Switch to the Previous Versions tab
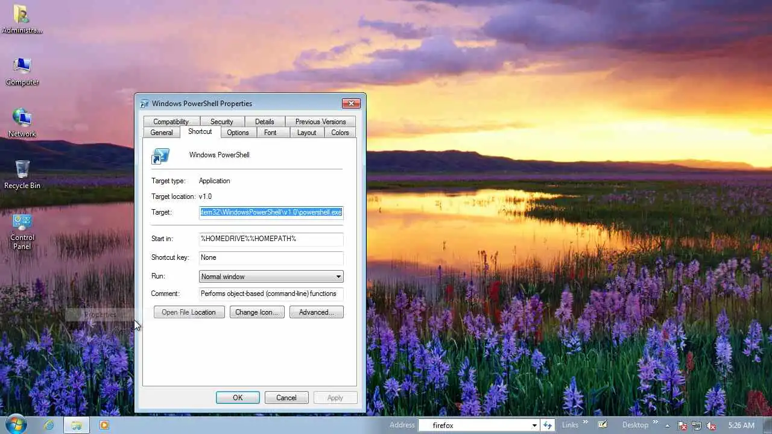 pos(320,122)
